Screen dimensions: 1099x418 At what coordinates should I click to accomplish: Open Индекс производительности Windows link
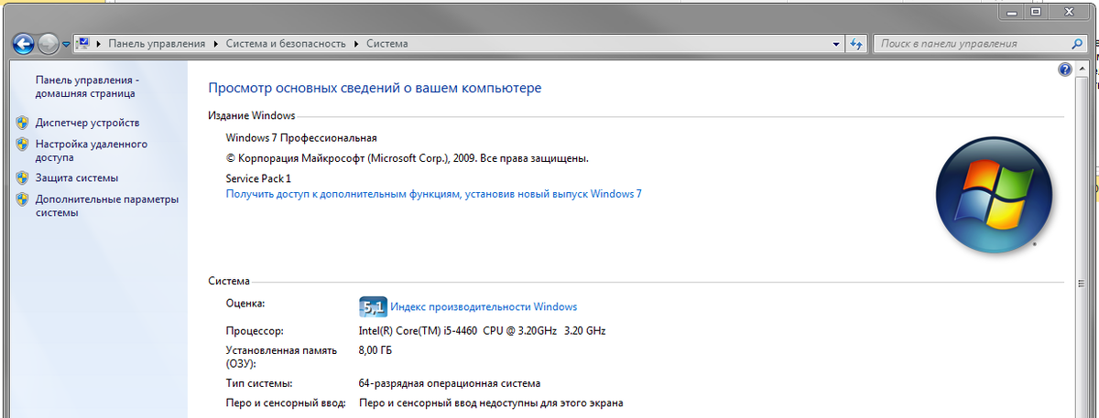[484, 306]
